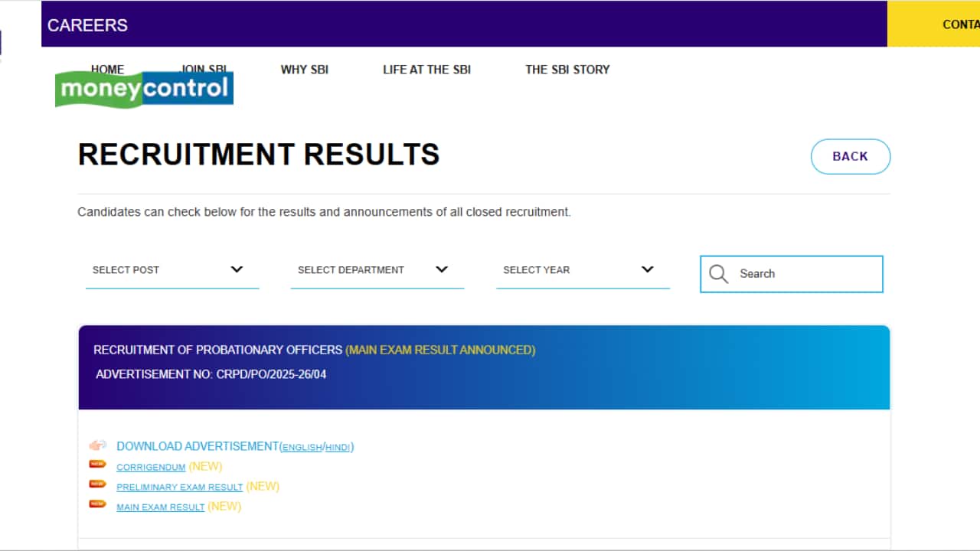This screenshot has width=980, height=551.
Task: Click the Careers header title
Action: [87, 25]
